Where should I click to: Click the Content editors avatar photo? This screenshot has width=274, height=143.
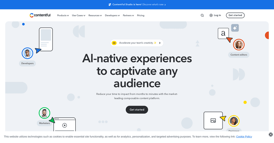(x=239, y=45)
